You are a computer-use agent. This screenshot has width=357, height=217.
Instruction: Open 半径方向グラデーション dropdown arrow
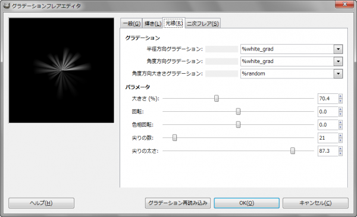coord(338,49)
